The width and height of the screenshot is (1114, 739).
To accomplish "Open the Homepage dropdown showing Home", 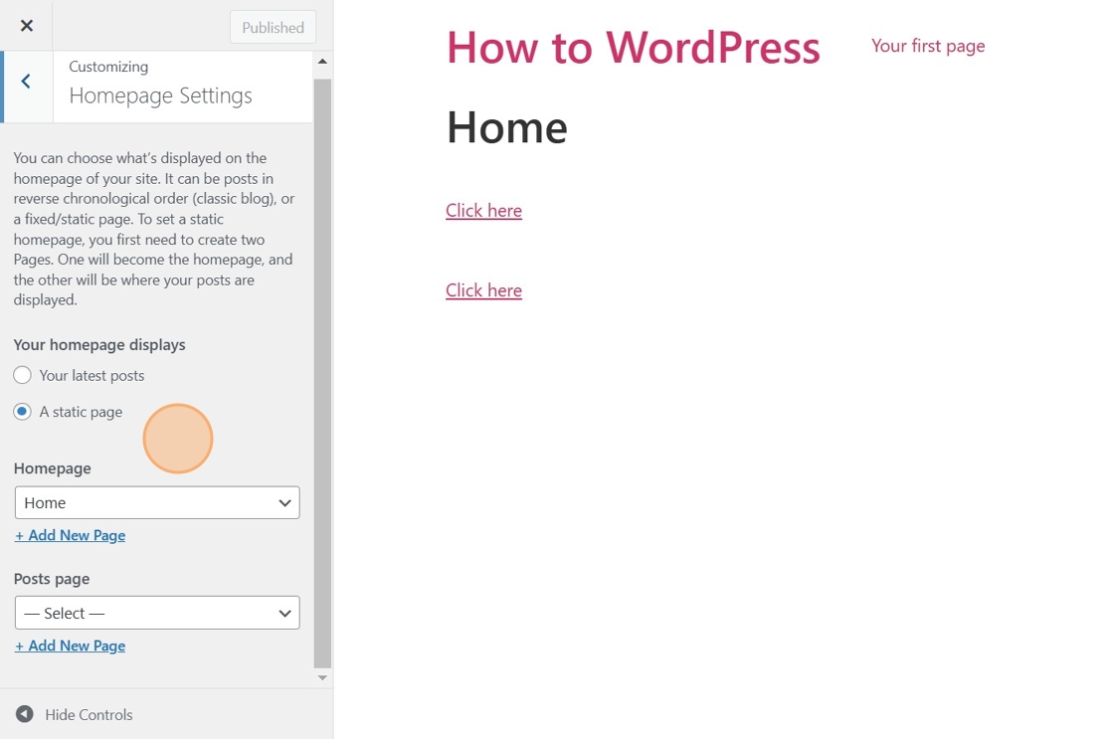I will pos(157,502).
